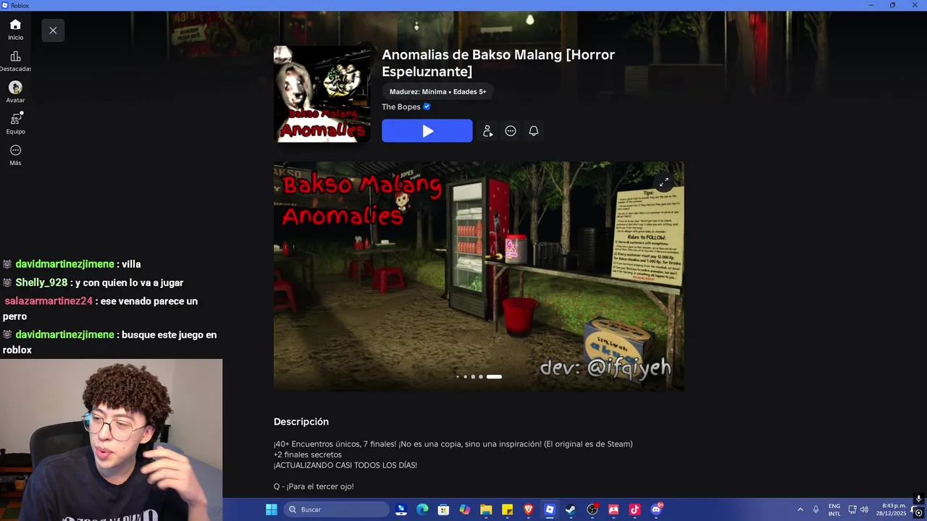Expand the screenshot to fullscreen
This screenshot has height=521, width=927.
click(664, 182)
